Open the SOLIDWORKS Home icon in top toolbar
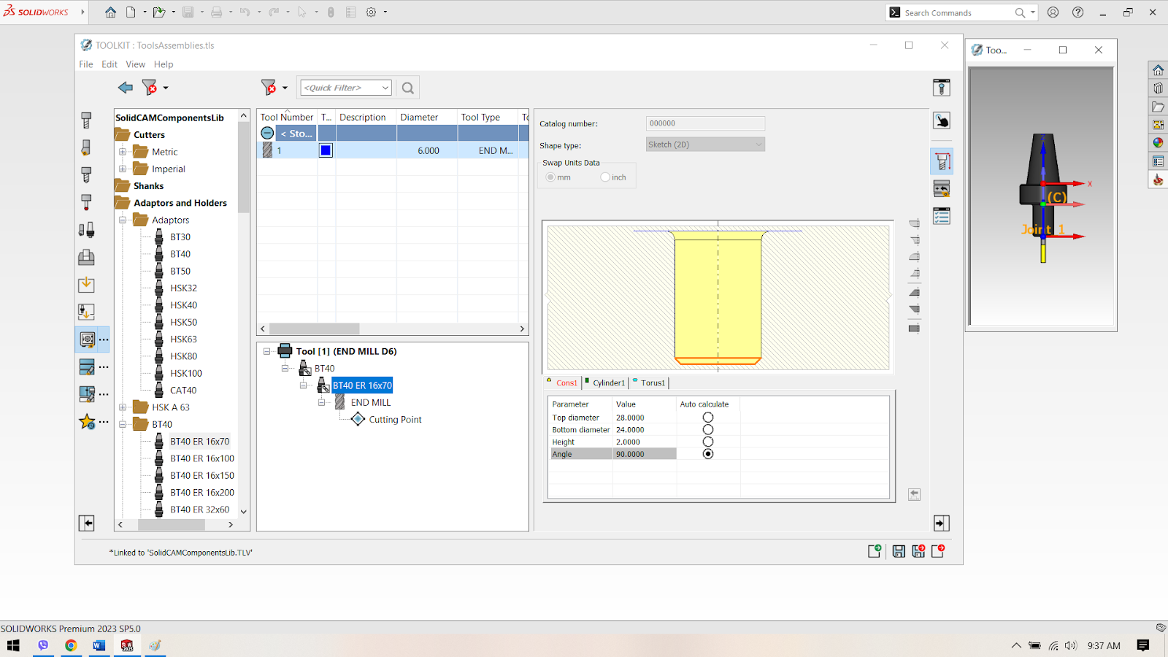 [x=110, y=12]
